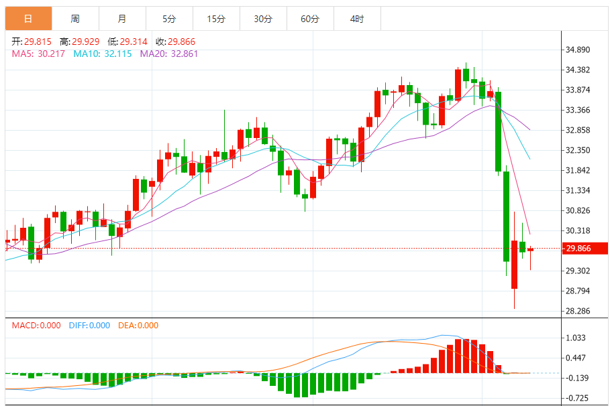Click the red 29.866 current price label
This screenshot has width=610, height=406.
pos(584,249)
